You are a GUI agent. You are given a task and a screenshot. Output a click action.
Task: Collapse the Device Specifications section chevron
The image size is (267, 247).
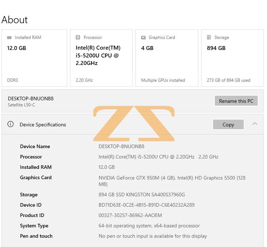[x=255, y=124]
